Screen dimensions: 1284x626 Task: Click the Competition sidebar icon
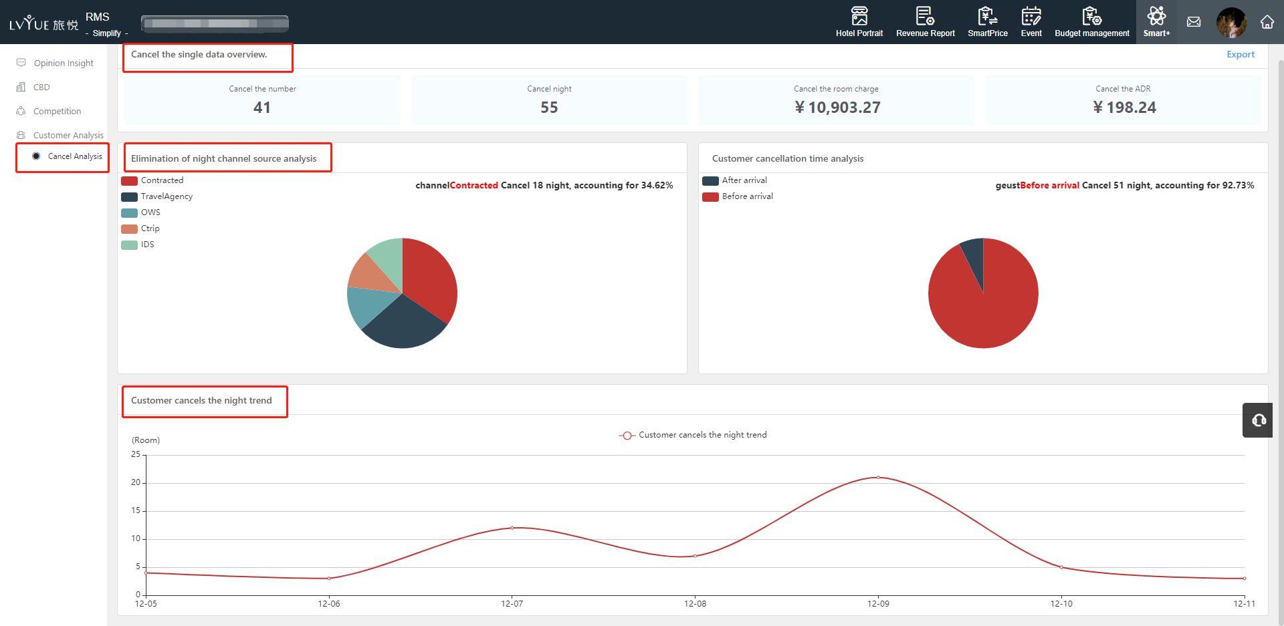(x=21, y=111)
